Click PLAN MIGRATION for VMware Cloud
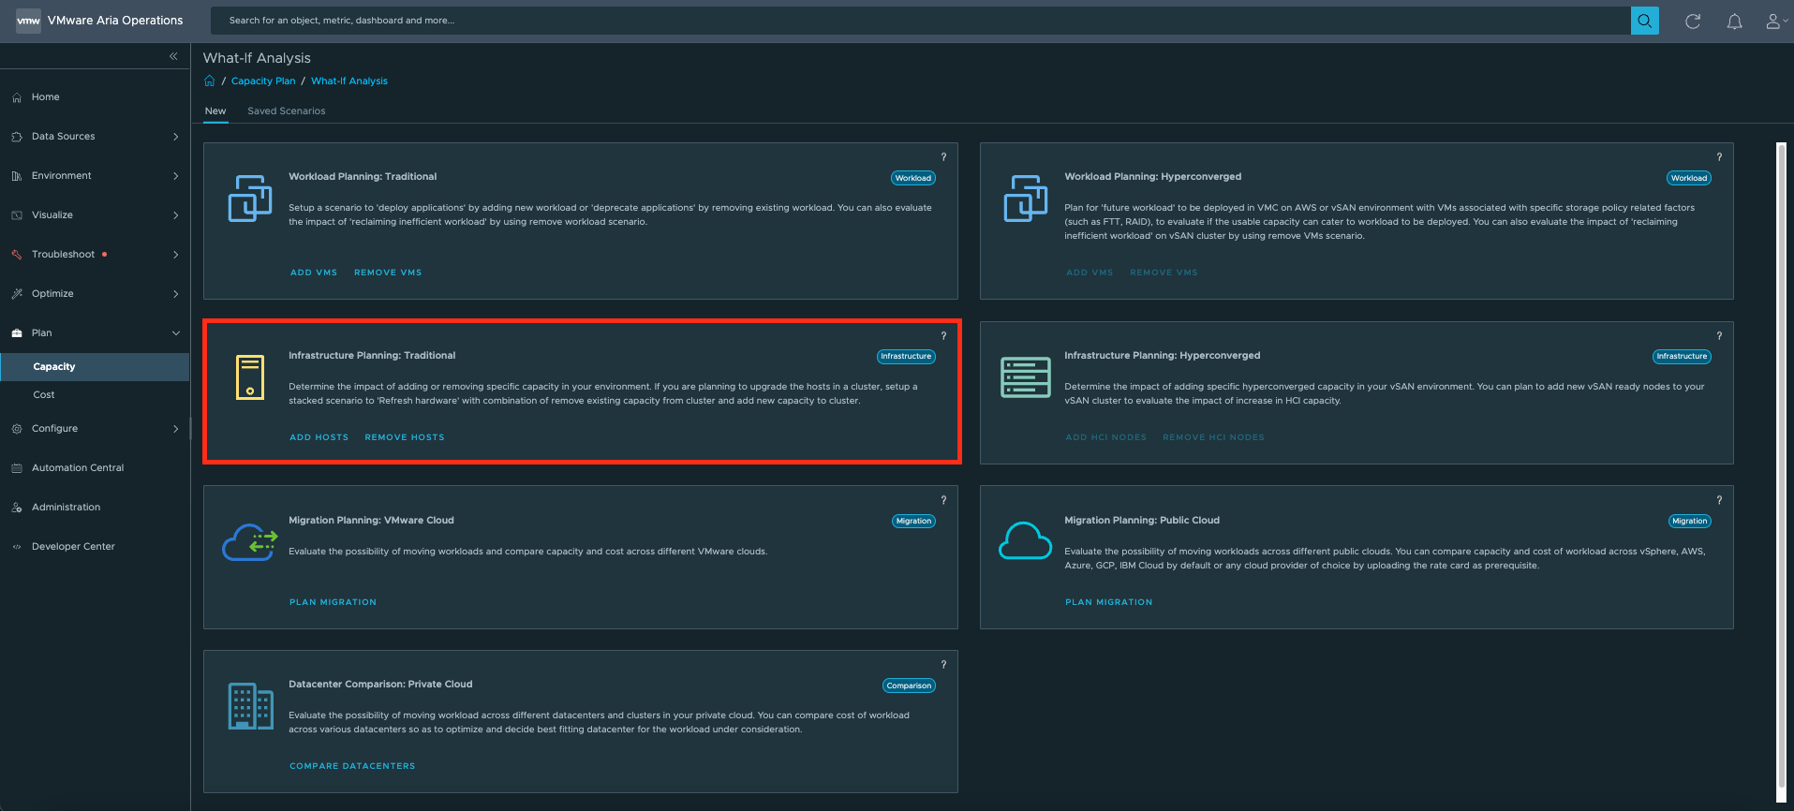 pyautogui.click(x=333, y=602)
